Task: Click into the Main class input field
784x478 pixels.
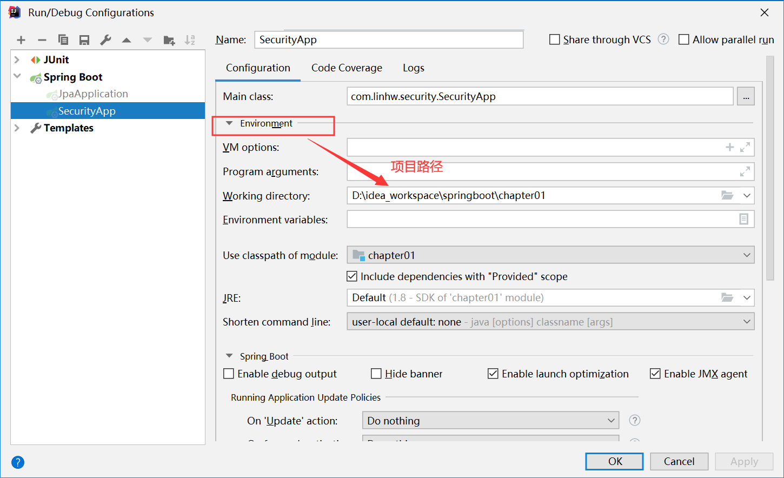Action: point(540,97)
